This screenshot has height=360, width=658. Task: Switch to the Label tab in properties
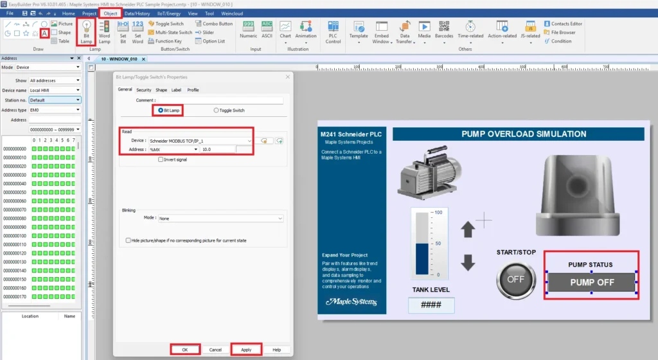point(176,90)
